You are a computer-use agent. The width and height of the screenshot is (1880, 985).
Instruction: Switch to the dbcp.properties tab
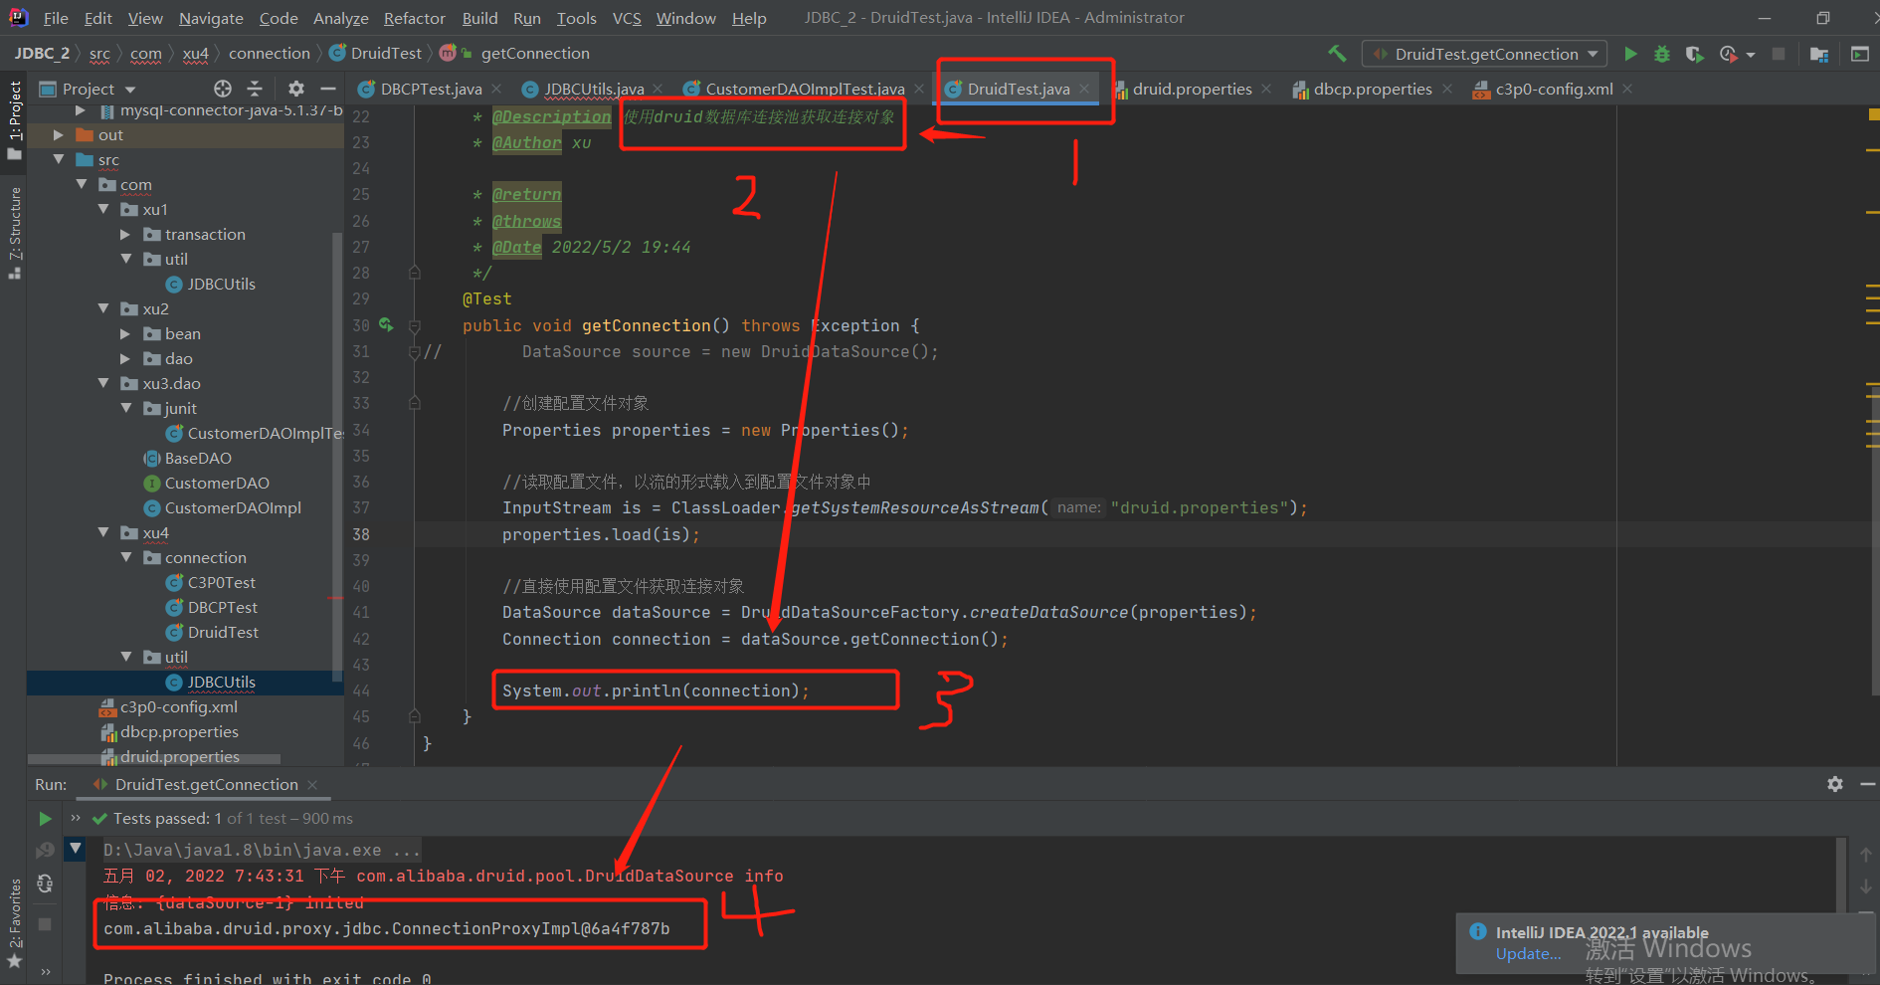(1373, 89)
